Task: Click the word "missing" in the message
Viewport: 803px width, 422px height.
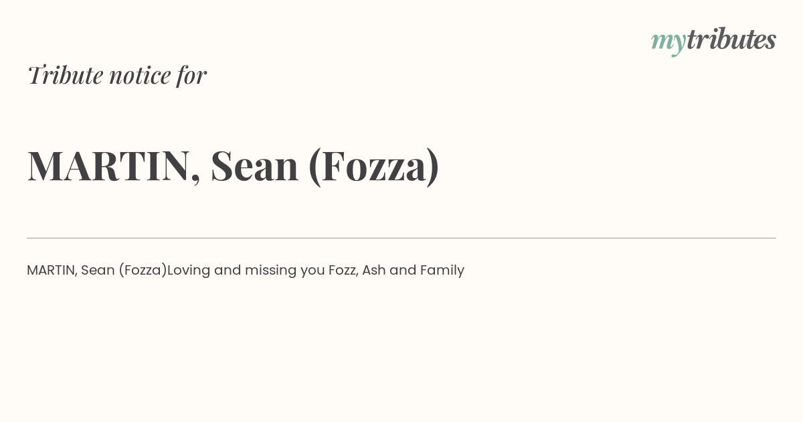Action: (270, 271)
